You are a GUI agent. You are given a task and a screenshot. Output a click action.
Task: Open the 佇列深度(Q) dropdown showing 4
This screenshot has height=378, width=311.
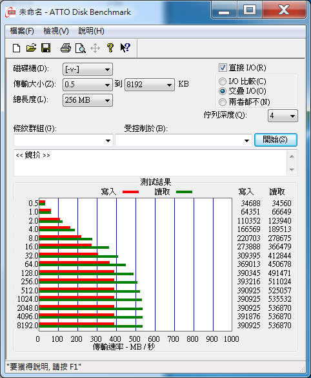283,116
